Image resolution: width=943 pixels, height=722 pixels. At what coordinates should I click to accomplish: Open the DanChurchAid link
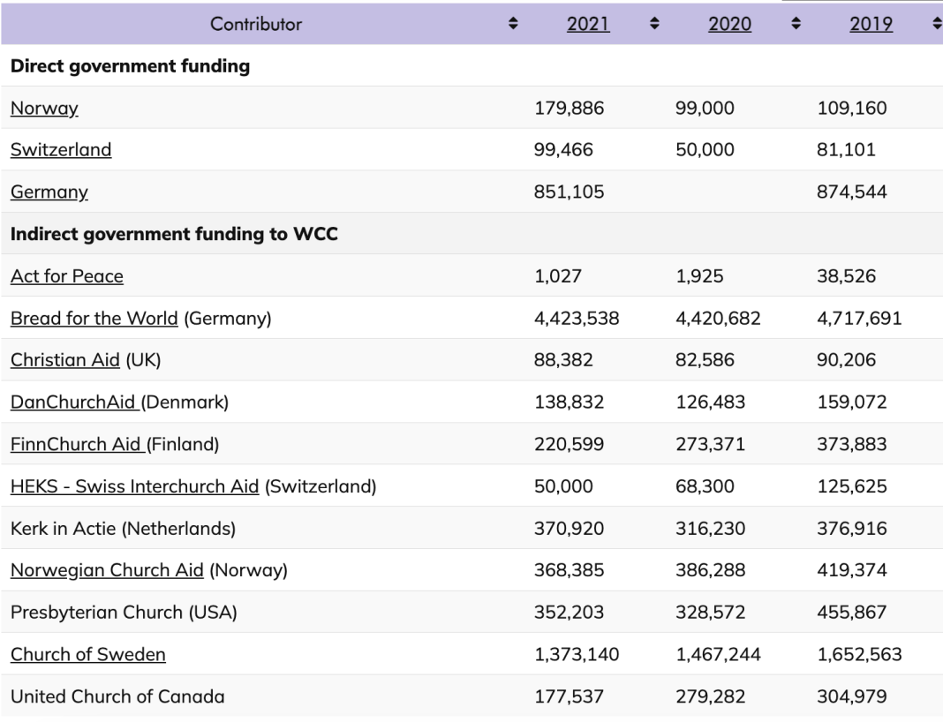click(x=75, y=402)
